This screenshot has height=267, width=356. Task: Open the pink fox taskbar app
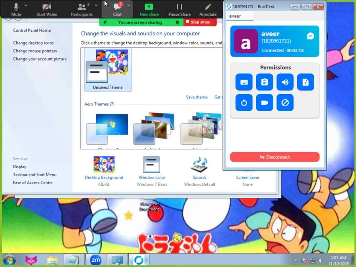click(x=31, y=260)
